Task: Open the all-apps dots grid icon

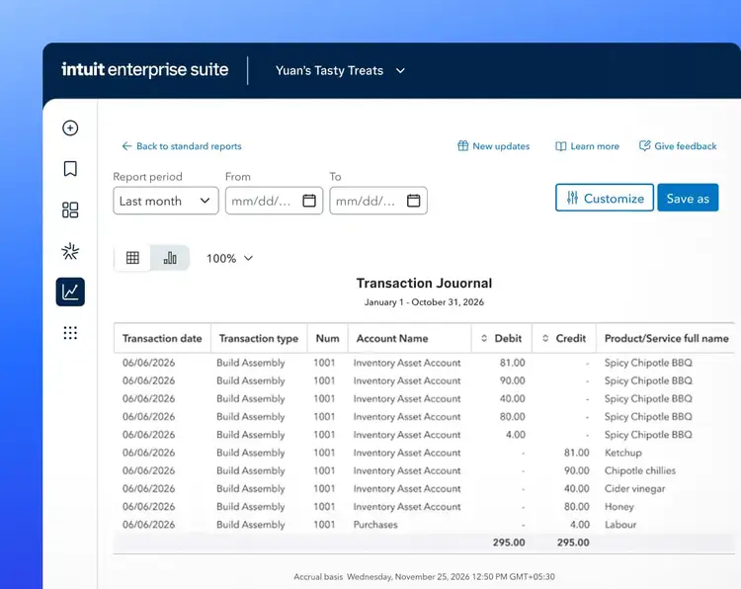Action: (70, 333)
